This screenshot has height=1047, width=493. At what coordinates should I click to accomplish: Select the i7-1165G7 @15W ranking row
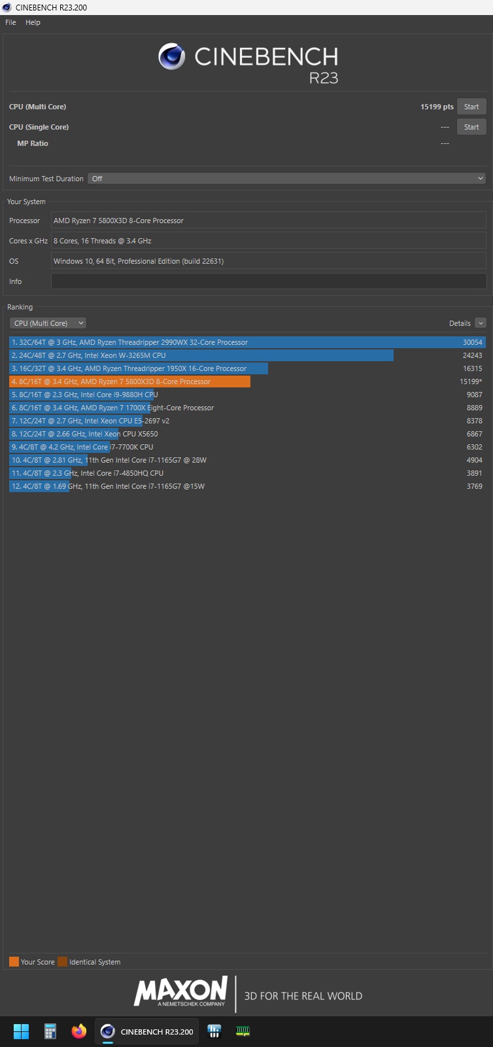pyautogui.click(x=247, y=486)
